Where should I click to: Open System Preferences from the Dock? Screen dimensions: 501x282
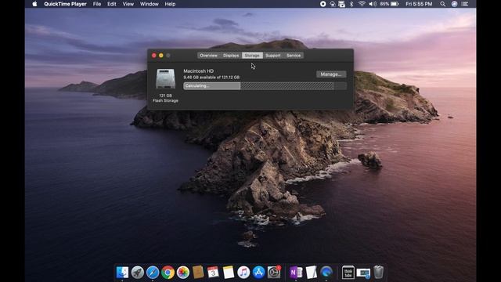[x=274, y=273]
